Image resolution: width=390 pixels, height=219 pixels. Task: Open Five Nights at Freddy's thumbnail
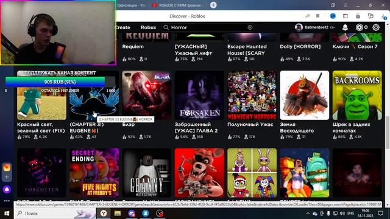pyautogui.click(x=94, y=173)
